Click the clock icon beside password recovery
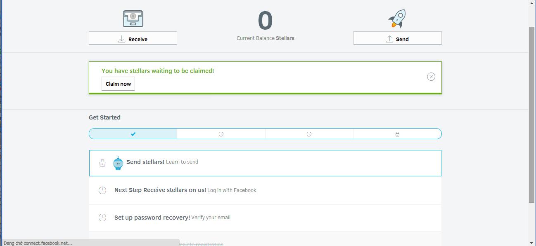536x246 pixels. [x=102, y=217]
